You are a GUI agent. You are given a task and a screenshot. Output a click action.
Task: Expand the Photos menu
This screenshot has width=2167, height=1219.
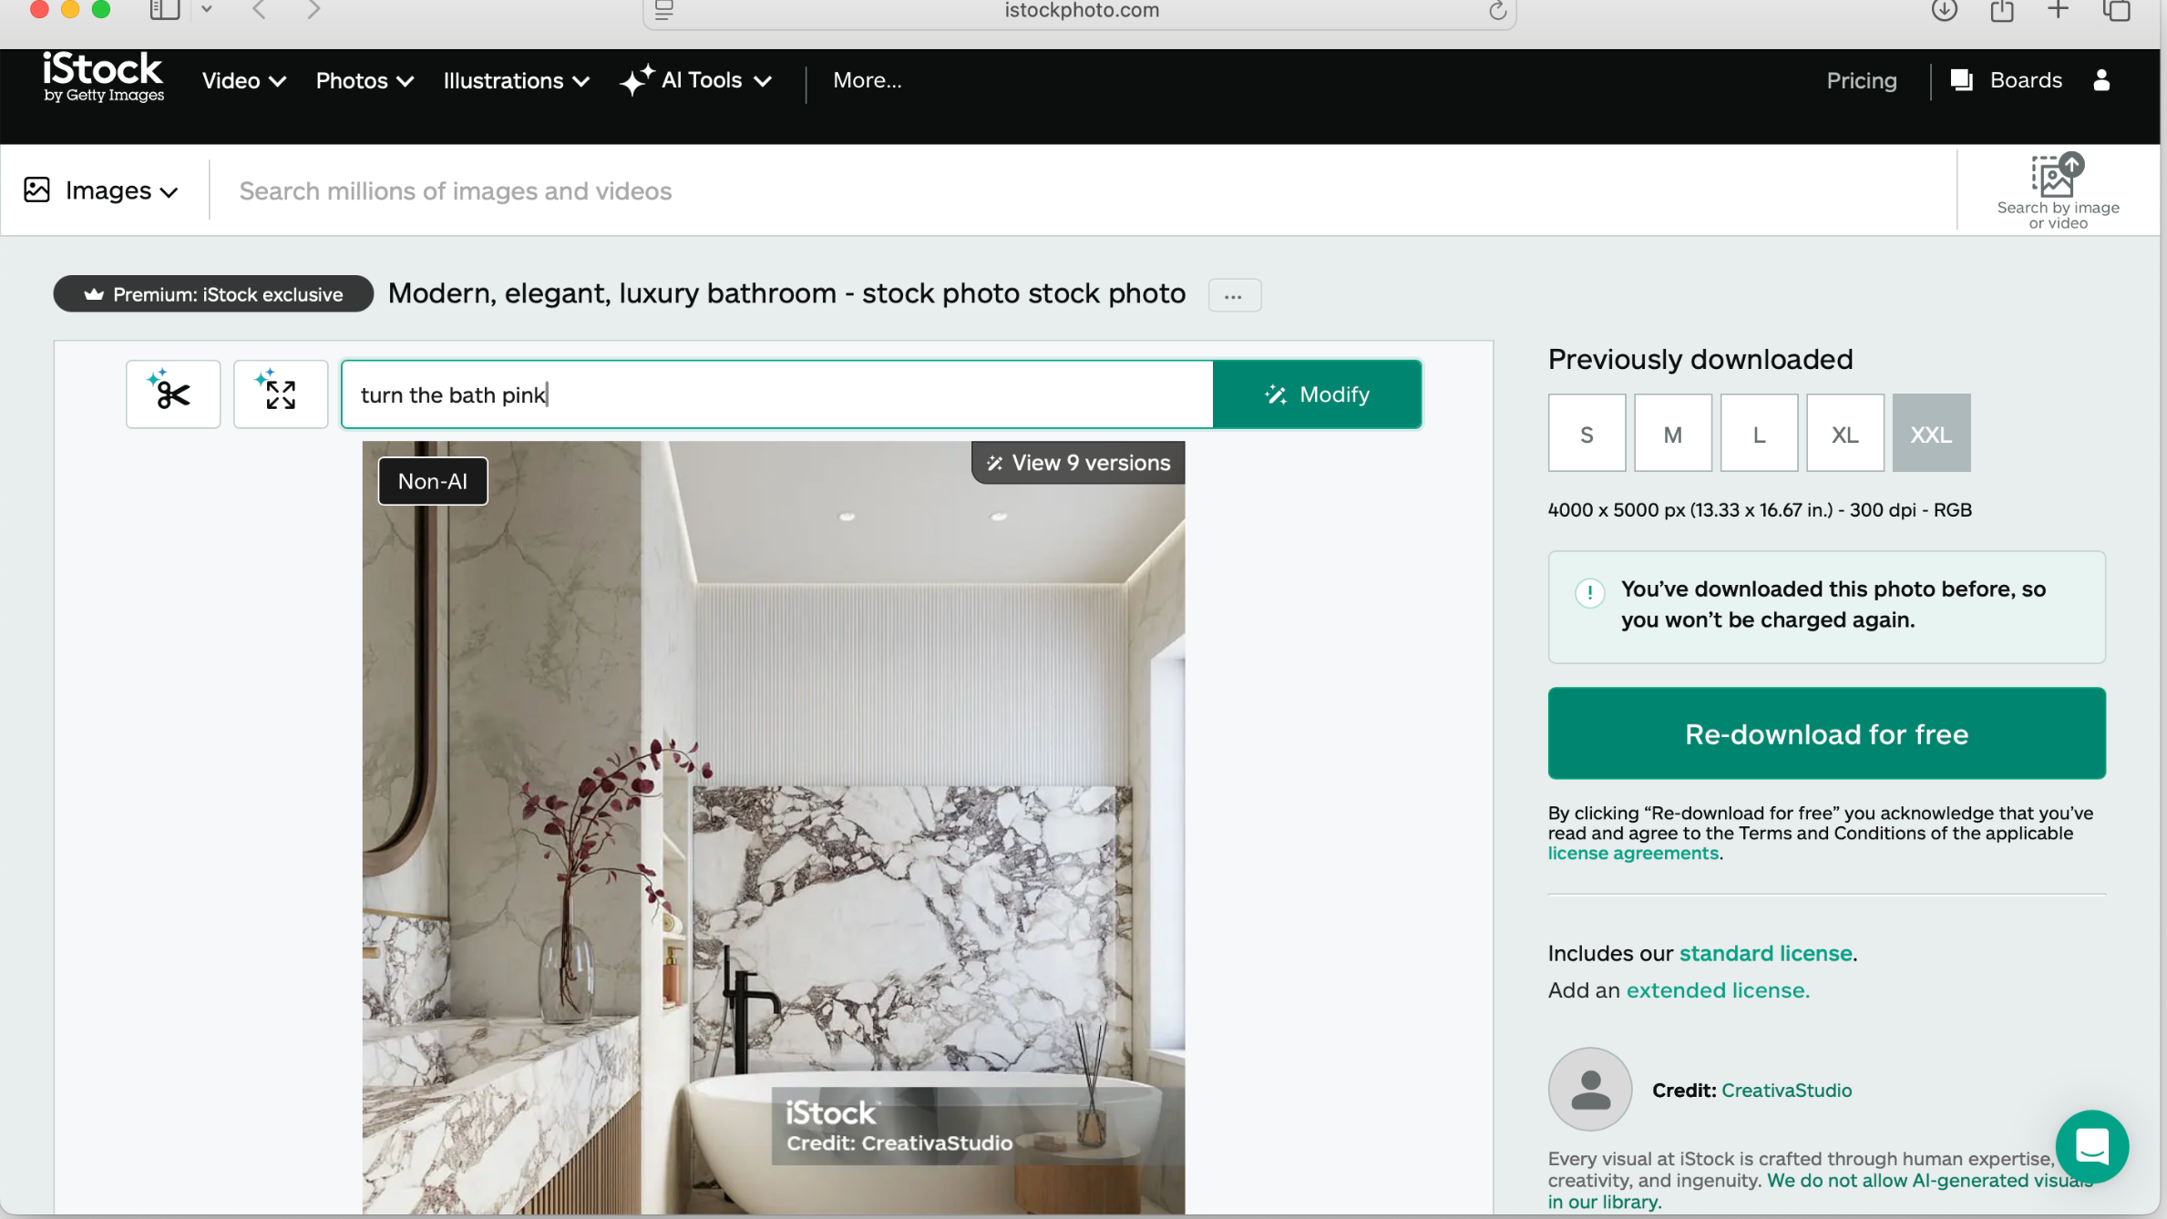pos(365,80)
